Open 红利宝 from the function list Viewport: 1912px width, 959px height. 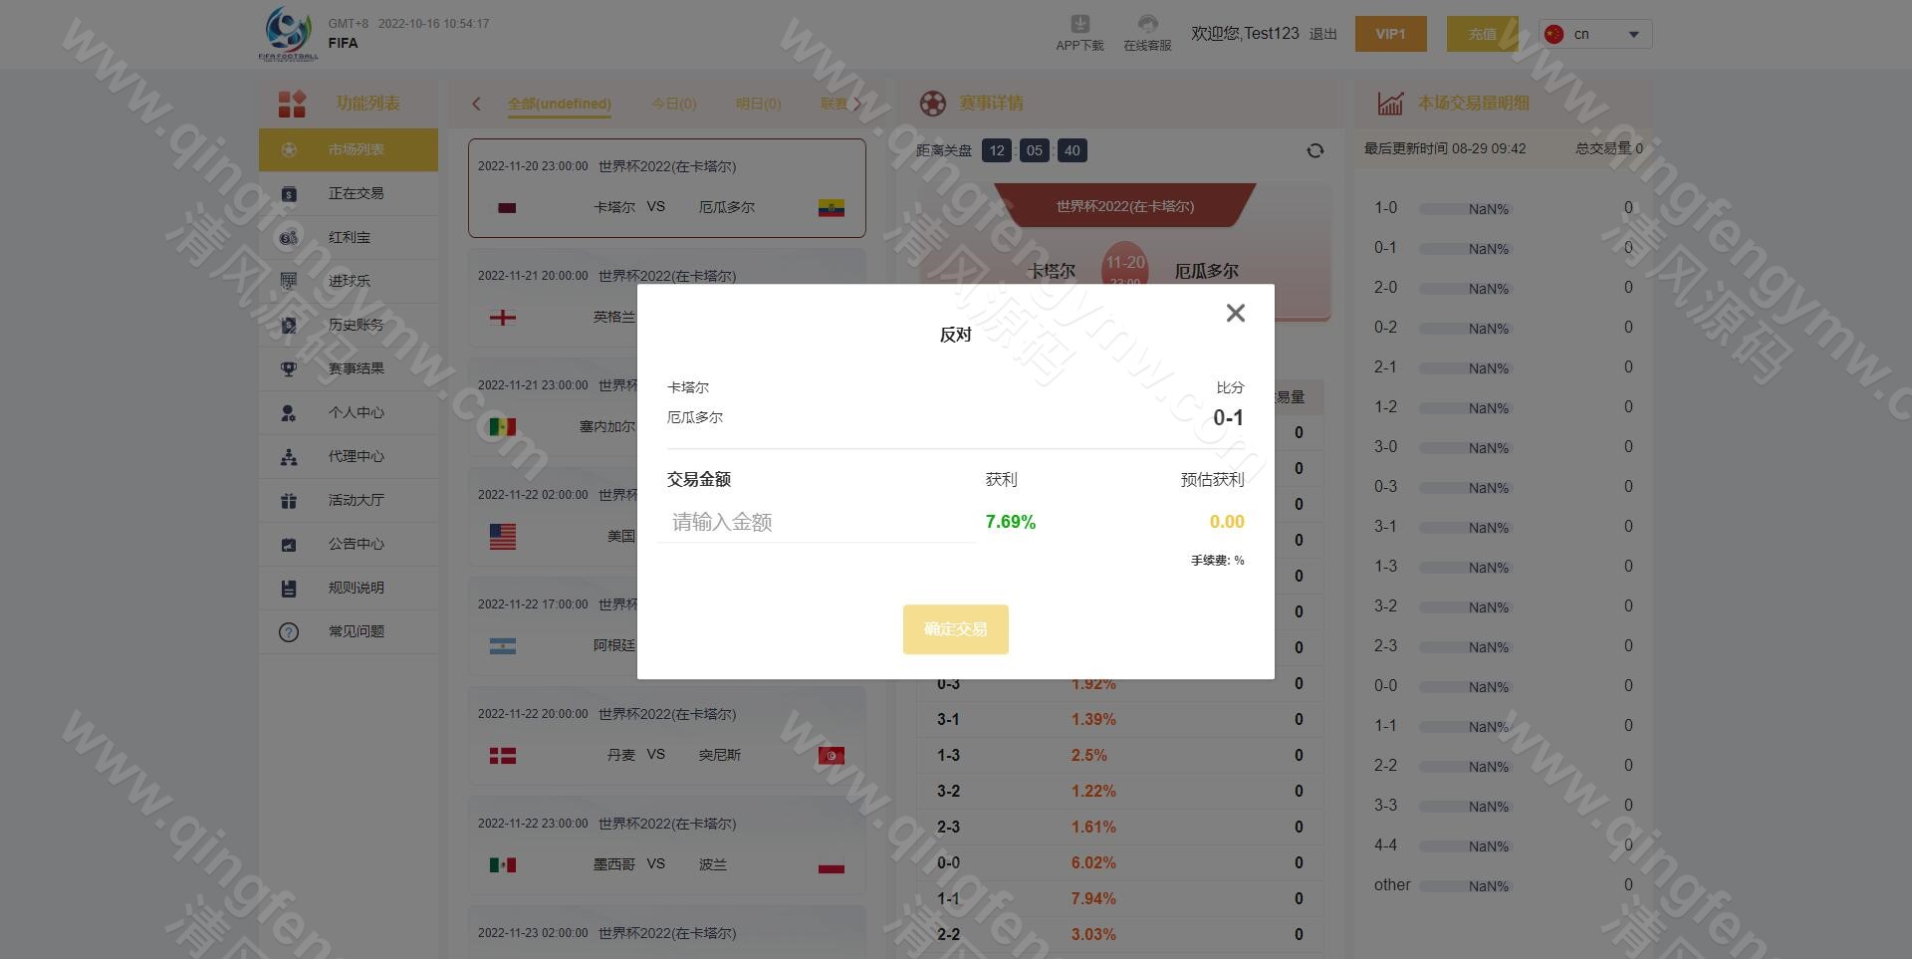tap(349, 237)
